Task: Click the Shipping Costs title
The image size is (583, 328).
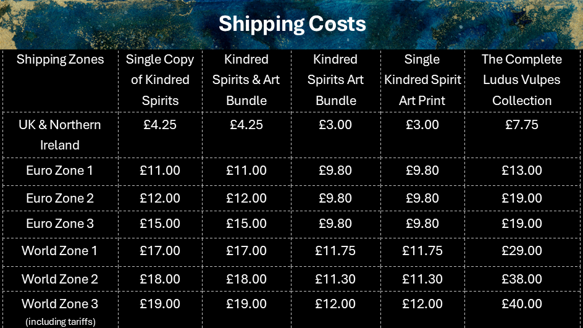Action: pyautogui.click(x=291, y=24)
